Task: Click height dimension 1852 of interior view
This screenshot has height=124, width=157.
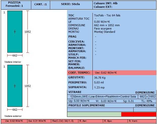Action: pos(28,32)
